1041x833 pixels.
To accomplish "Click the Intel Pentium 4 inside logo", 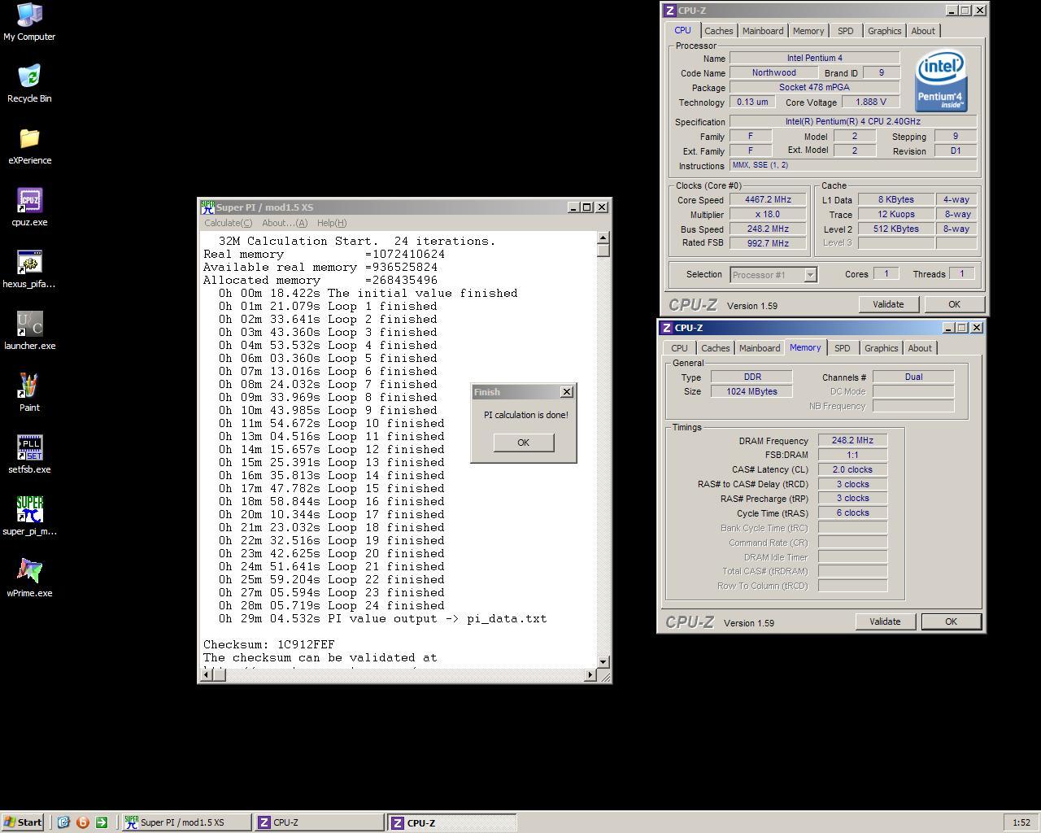I will 941,81.
